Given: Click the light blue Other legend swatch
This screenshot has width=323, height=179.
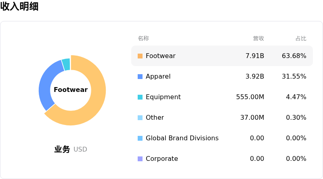Looking at the screenshot, I should [140, 118].
